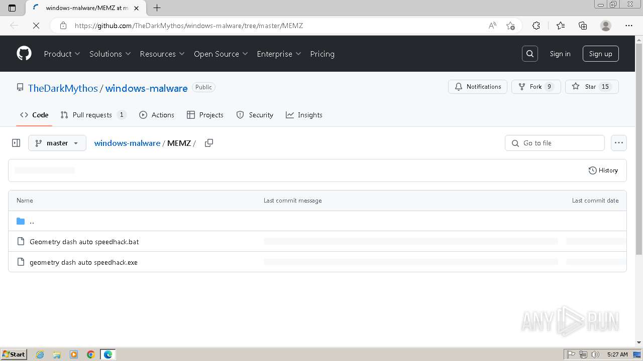Fork the windows-malware repository
Image resolution: width=643 pixels, height=361 pixels.
[x=536, y=87]
